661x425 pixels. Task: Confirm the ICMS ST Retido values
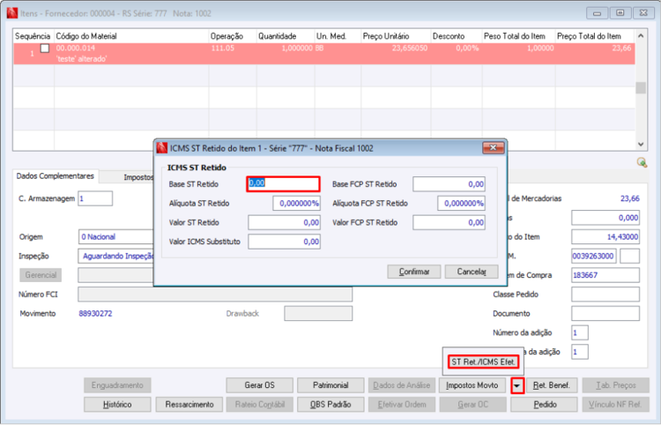414,272
